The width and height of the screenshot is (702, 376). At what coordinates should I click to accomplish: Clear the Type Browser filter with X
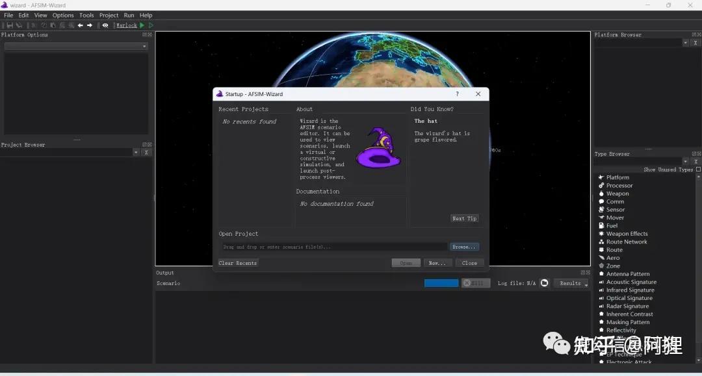coord(695,162)
